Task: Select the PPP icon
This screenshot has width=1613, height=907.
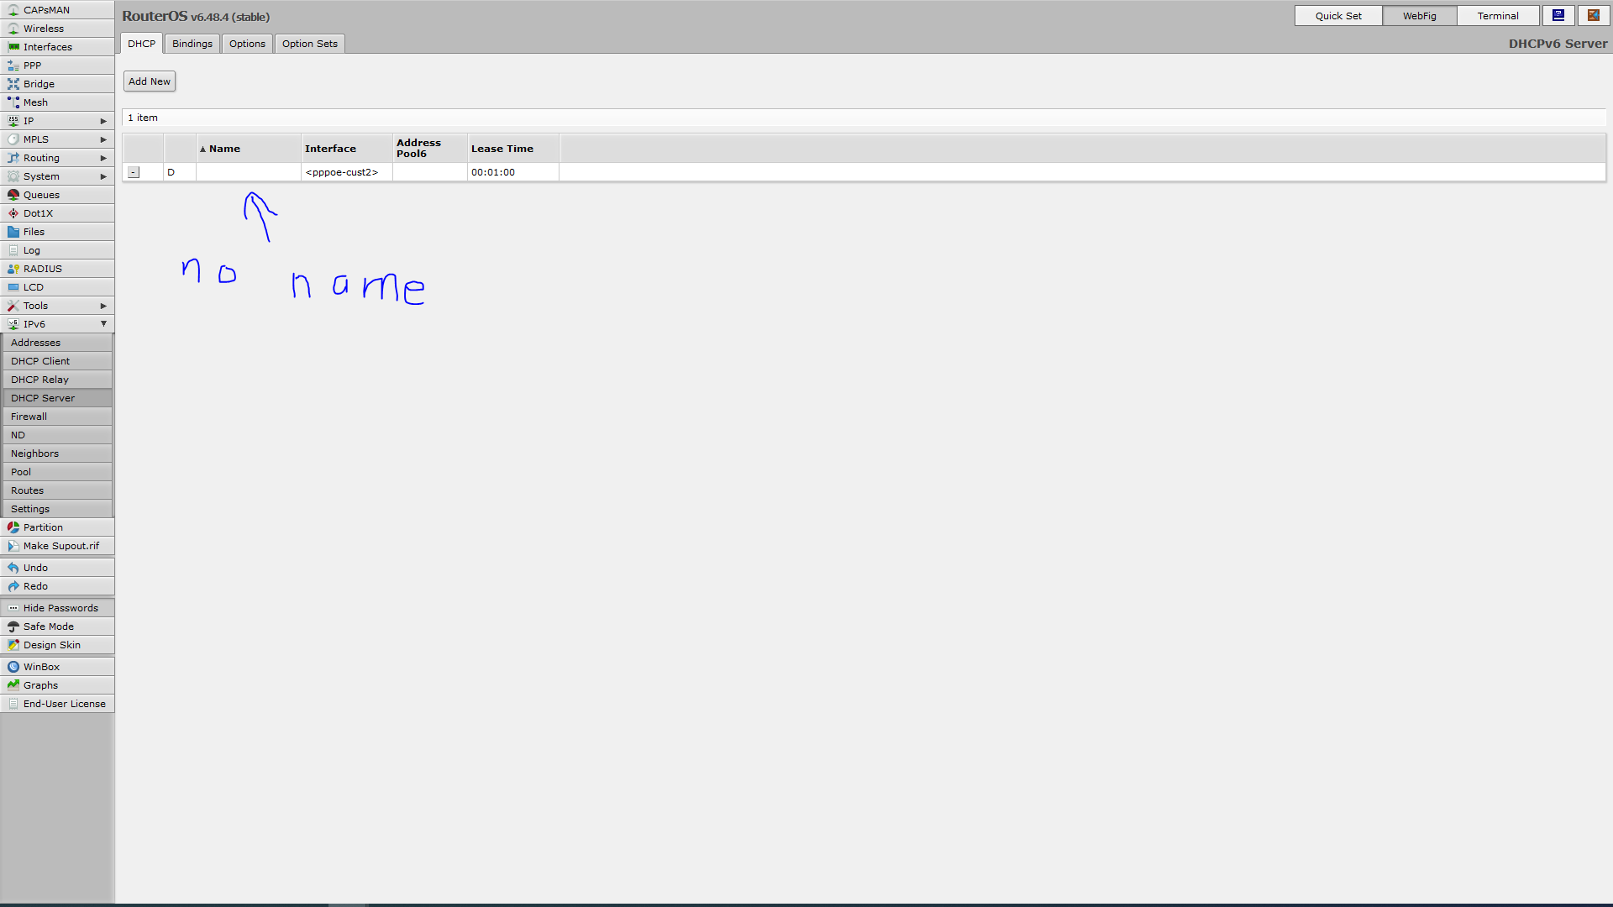Action: click(13, 66)
